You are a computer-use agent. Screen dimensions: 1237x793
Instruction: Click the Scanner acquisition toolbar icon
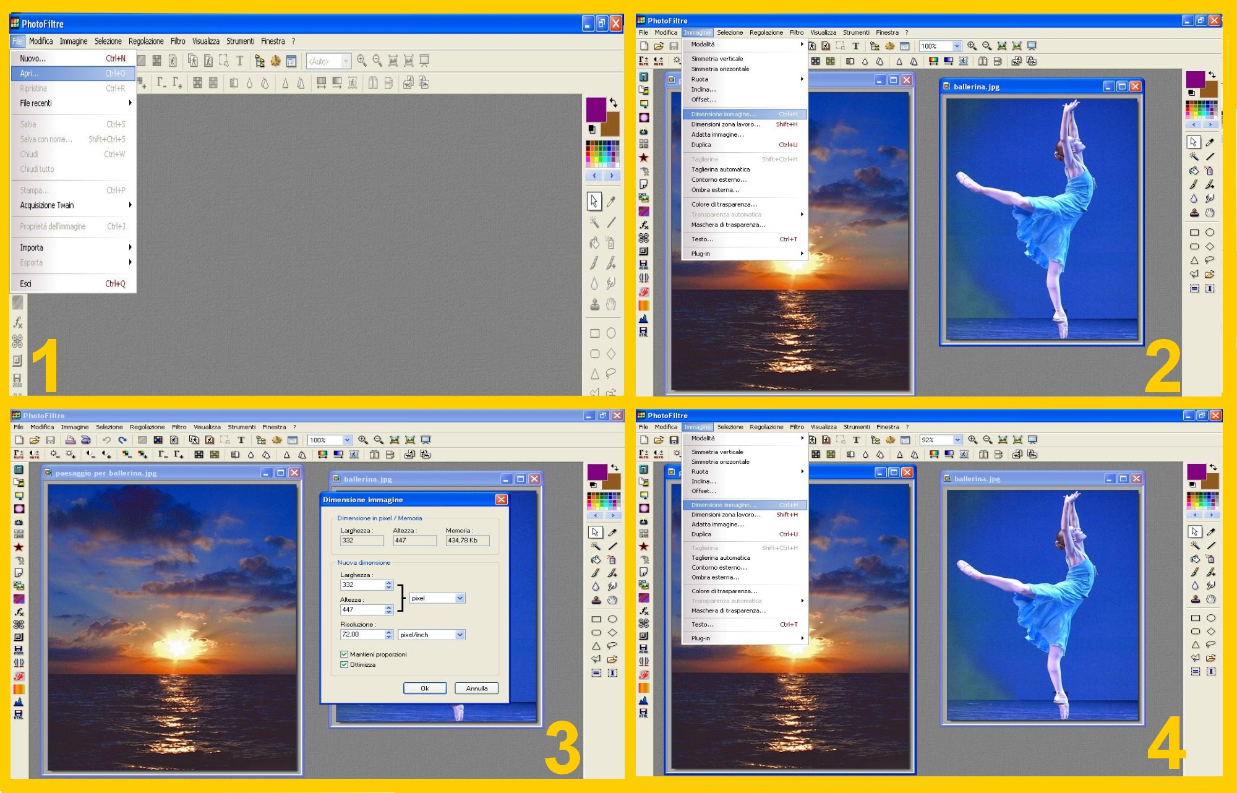(x=86, y=440)
